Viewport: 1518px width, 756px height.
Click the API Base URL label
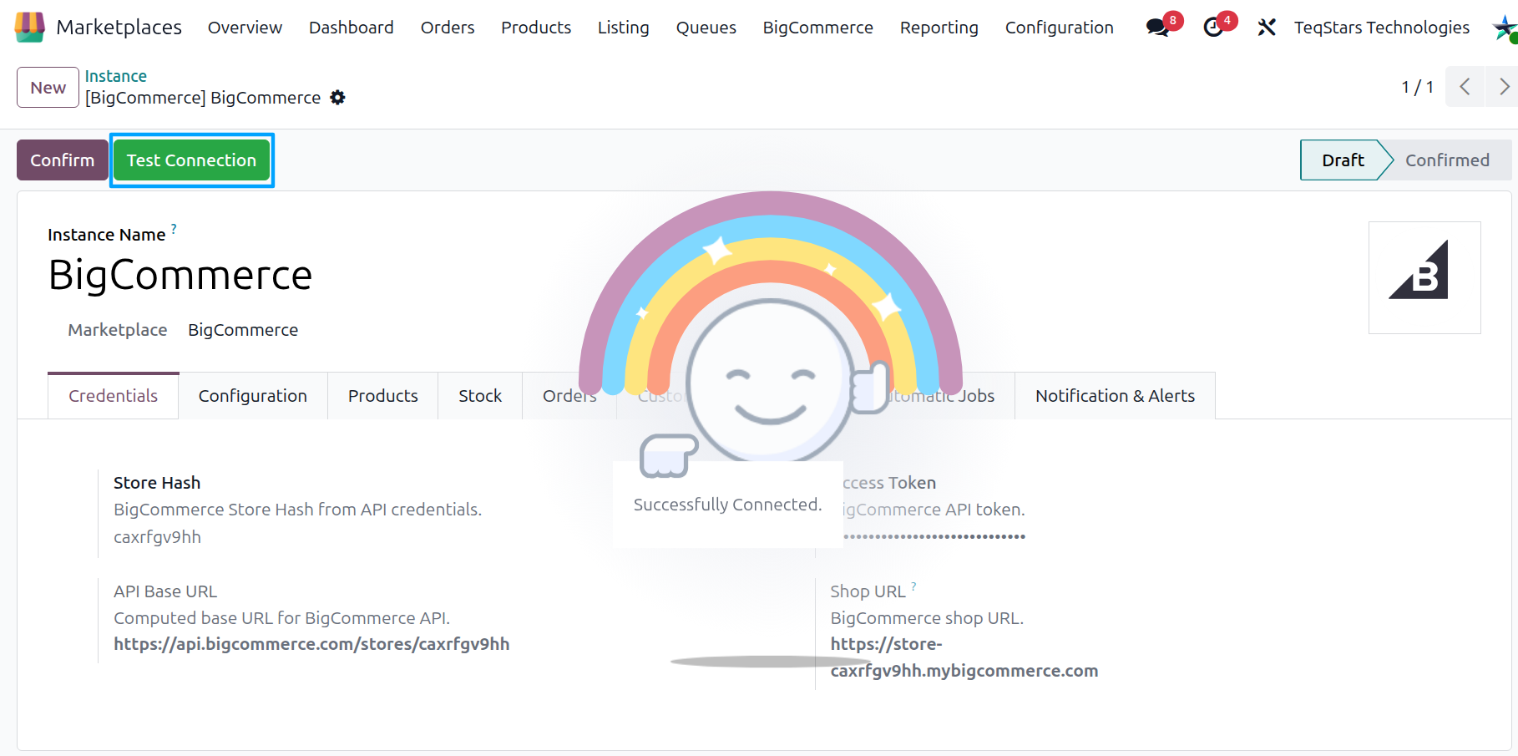pos(165,591)
